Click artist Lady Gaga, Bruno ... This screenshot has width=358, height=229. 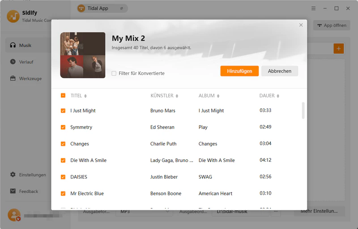click(x=171, y=160)
